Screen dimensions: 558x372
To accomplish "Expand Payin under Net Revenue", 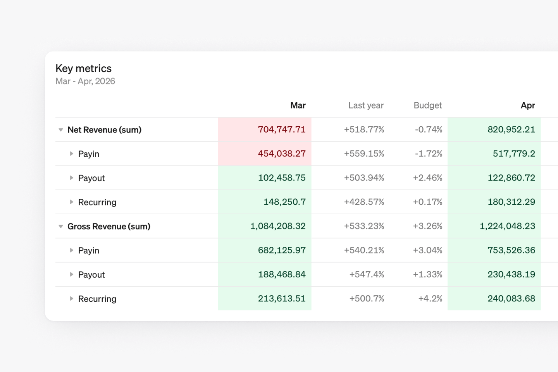I will [x=71, y=154].
